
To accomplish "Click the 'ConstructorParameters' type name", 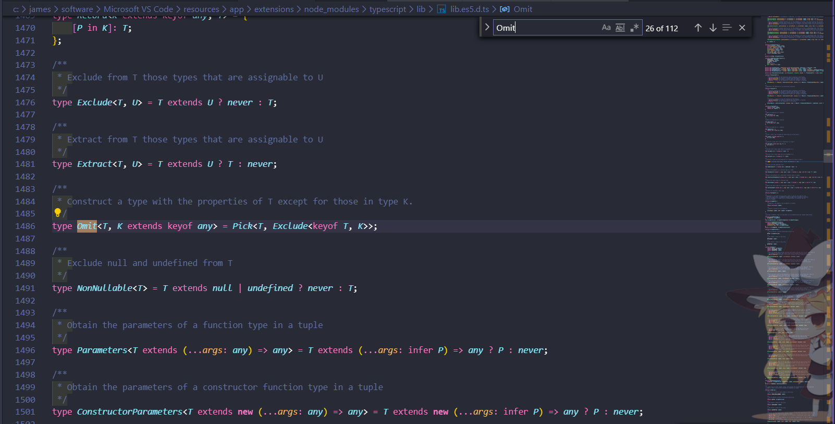I will coord(130,411).
